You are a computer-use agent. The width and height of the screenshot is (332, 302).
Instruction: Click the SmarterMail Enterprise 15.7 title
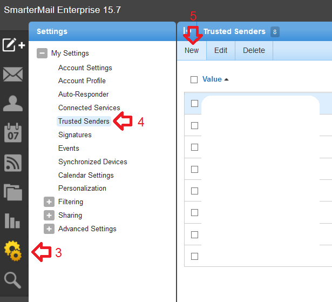click(x=62, y=10)
